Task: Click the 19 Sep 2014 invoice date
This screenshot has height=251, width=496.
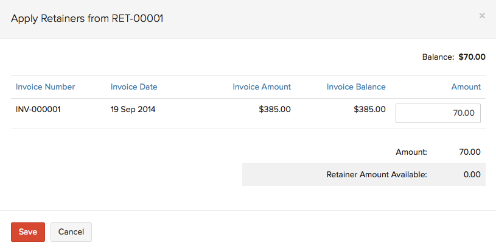Action: [133, 110]
